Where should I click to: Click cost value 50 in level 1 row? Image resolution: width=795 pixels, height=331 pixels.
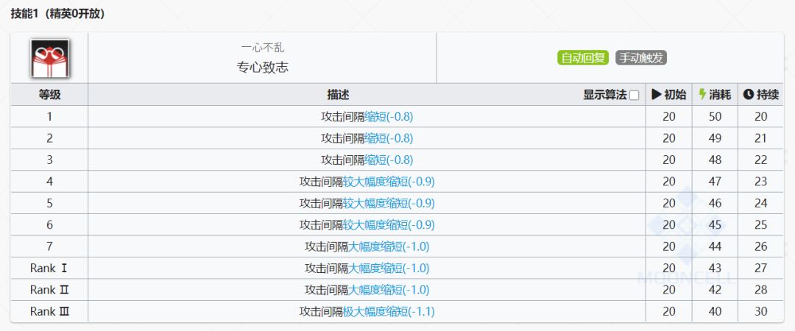tap(715, 116)
